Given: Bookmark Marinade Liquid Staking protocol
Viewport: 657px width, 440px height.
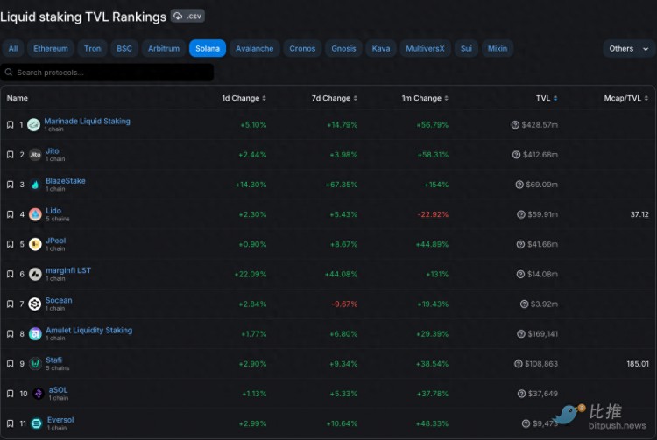Looking at the screenshot, I should tap(10, 124).
